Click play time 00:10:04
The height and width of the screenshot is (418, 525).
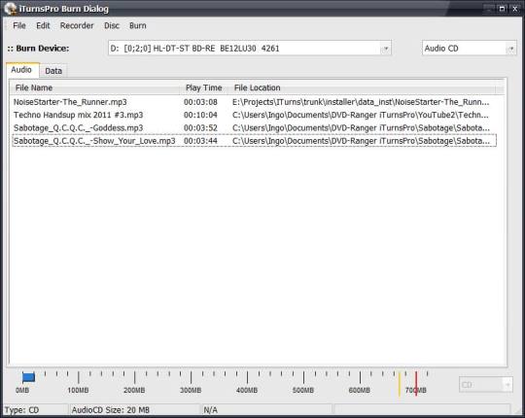(200, 115)
